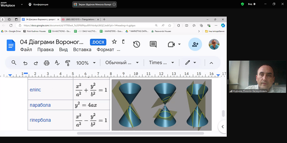Open the read aloud icon in address bar
This screenshot has width=287, height=143.
click(163, 25)
